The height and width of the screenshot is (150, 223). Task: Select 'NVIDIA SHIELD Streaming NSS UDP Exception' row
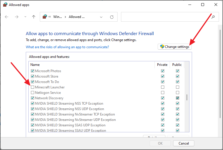(70, 109)
